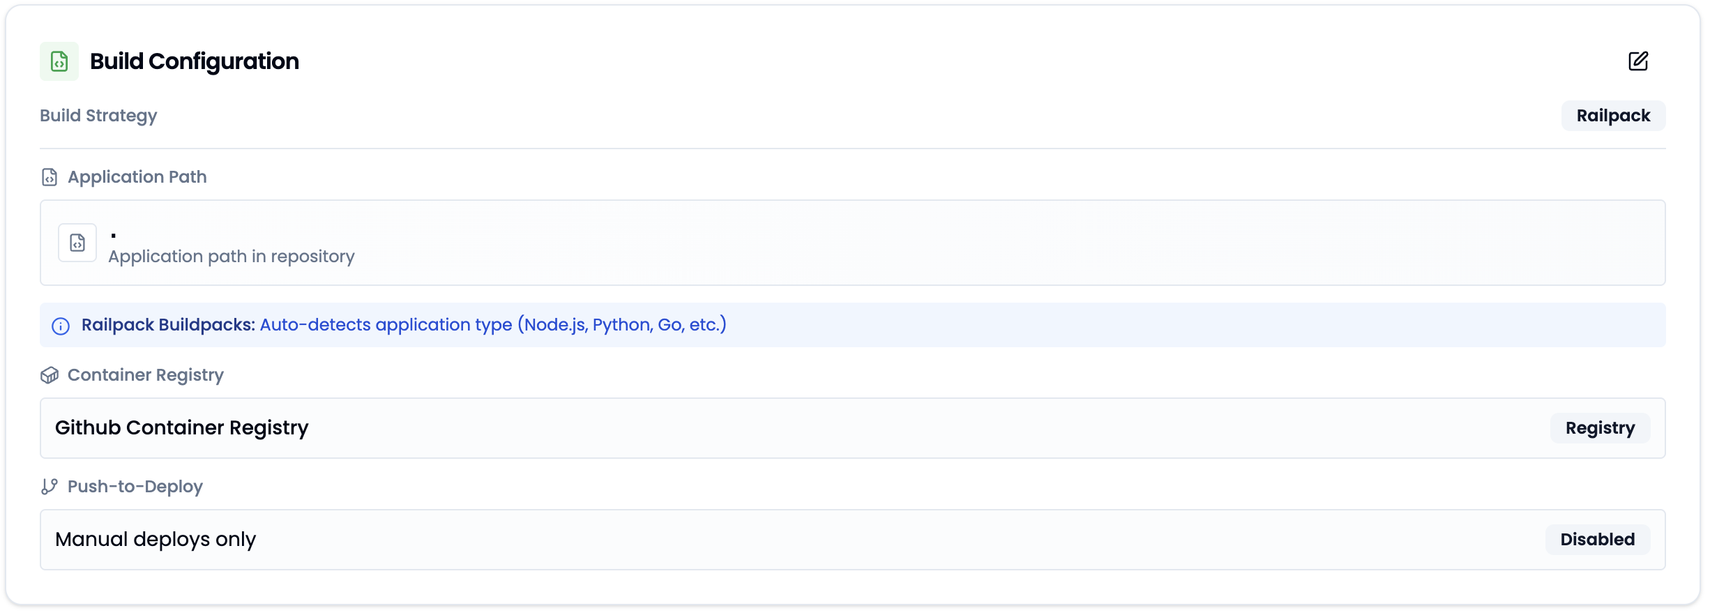Click the 'Build Configuration' heading
This screenshot has width=1710, height=615.
pos(195,61)
